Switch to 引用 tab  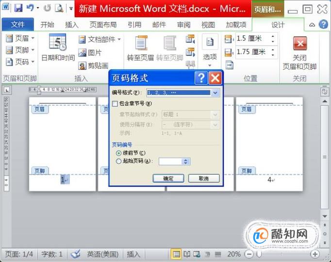click(134, 25)
